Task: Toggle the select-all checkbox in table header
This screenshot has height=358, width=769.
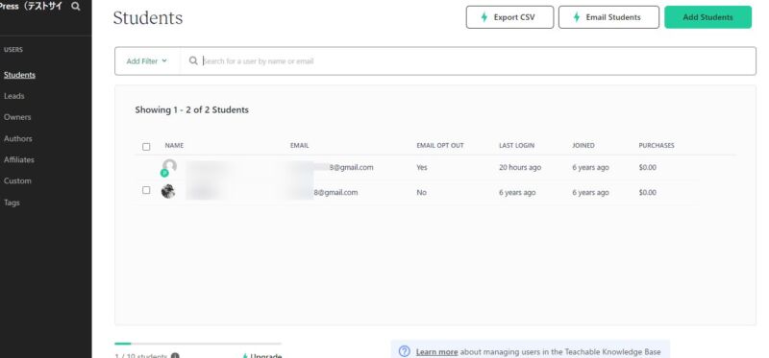Action: pyautogui.click(x=146, y=147)
